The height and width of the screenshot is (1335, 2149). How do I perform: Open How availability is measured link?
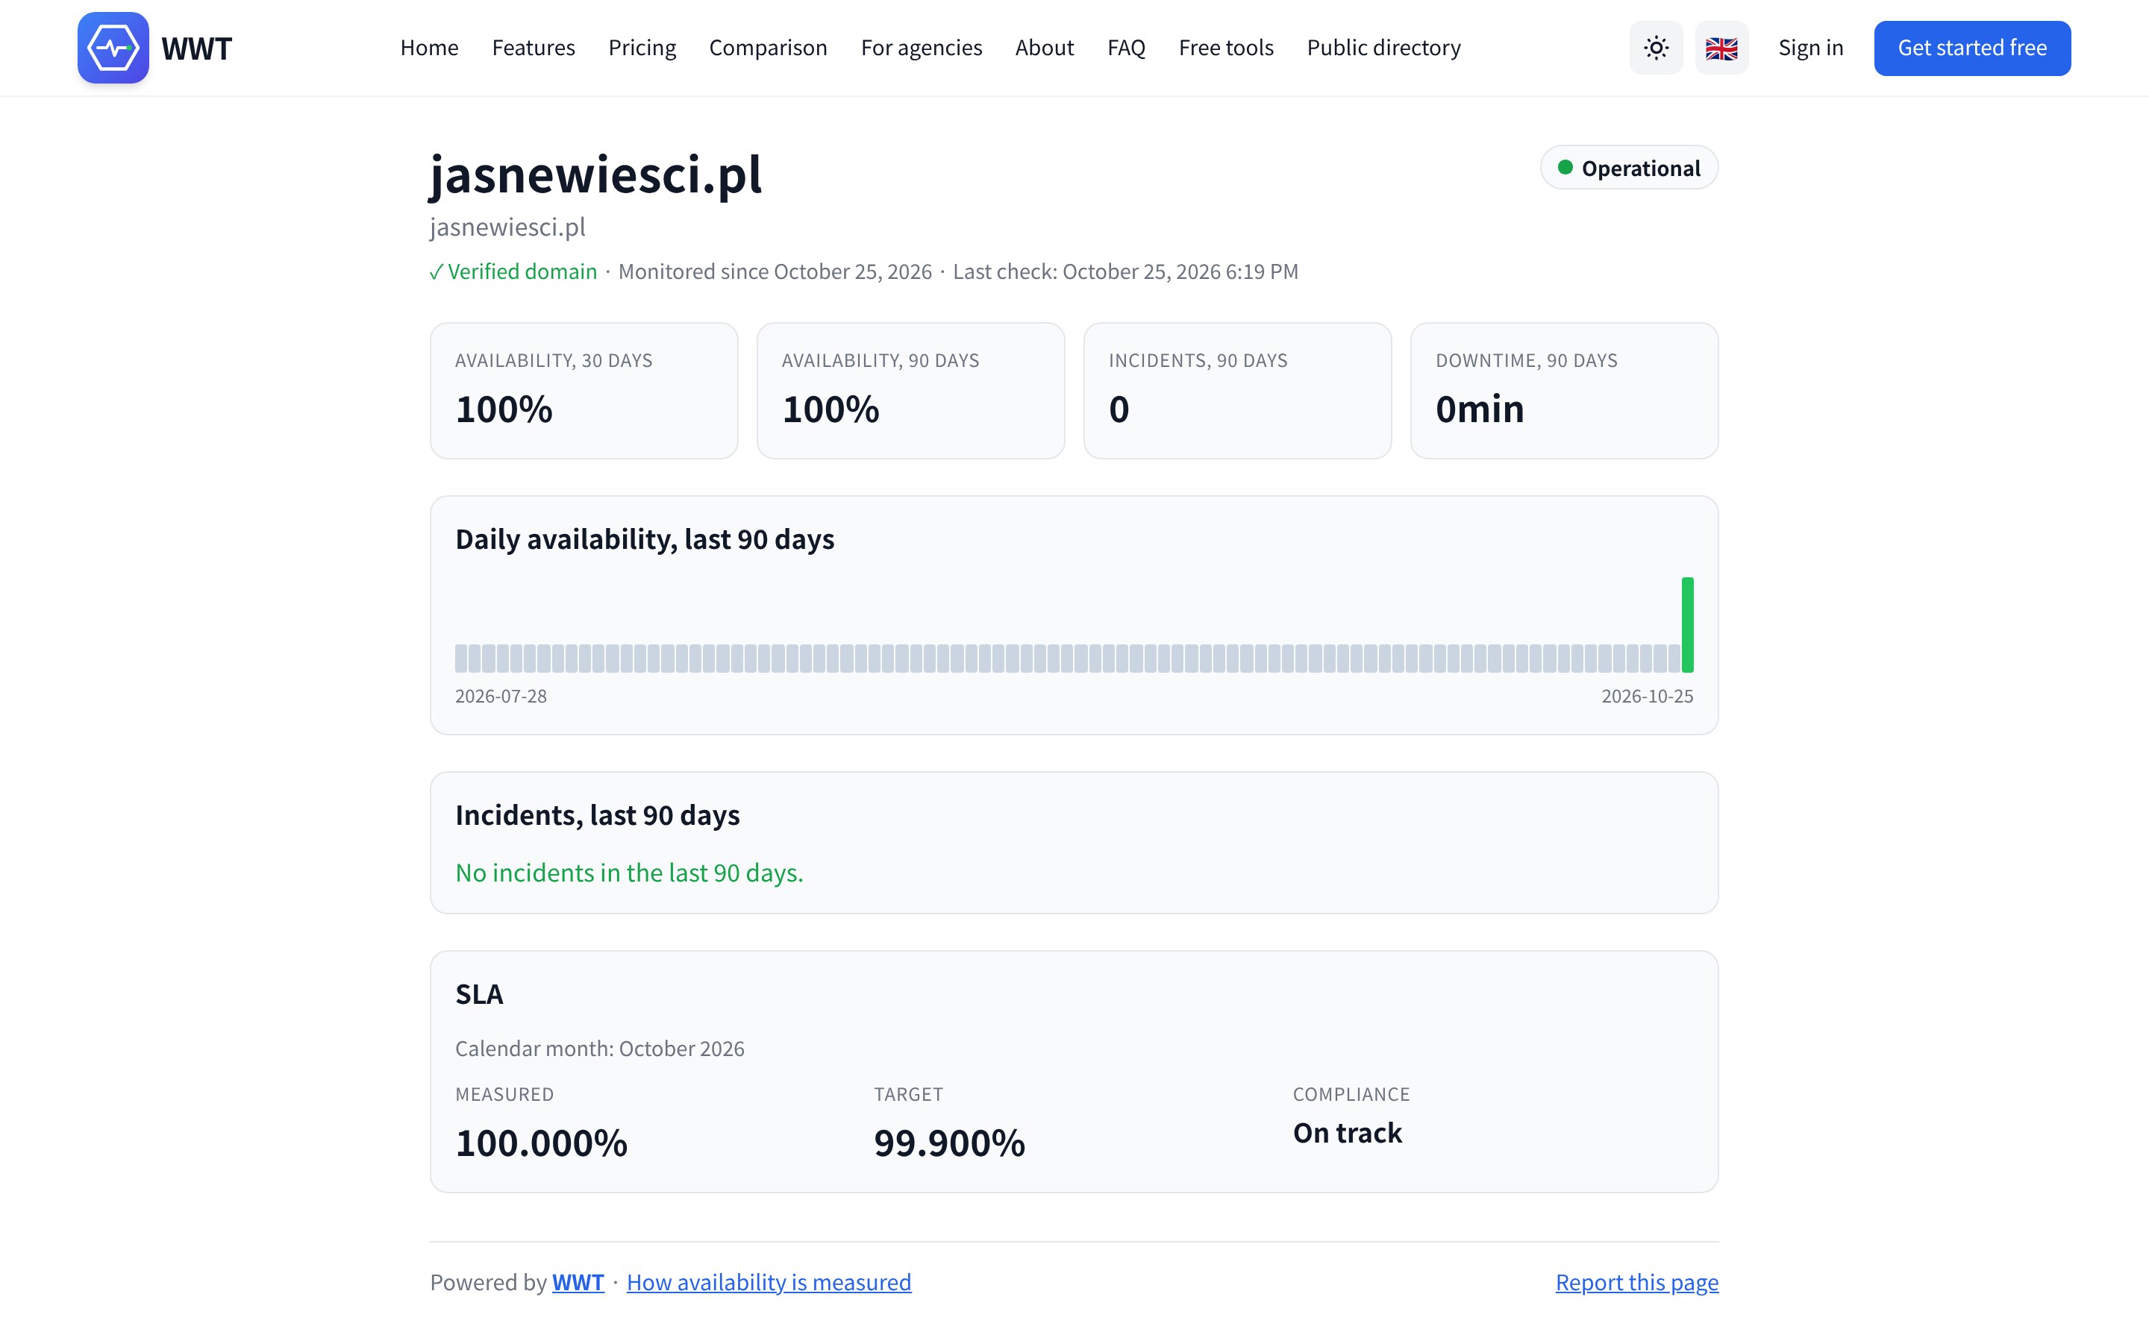tap(769, 1282)
